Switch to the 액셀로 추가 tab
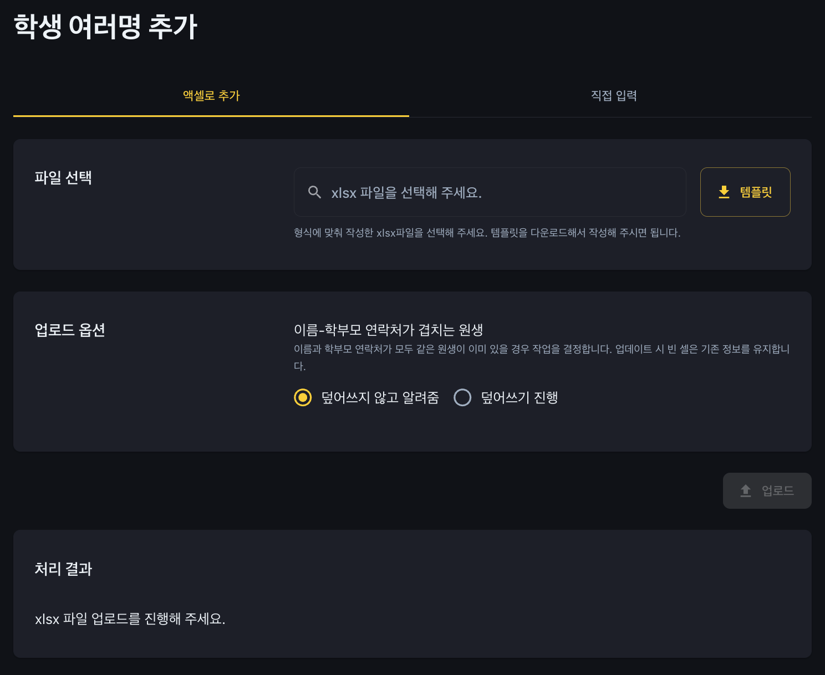The width and height of the screenshot is (825, 675). [211, 96]
